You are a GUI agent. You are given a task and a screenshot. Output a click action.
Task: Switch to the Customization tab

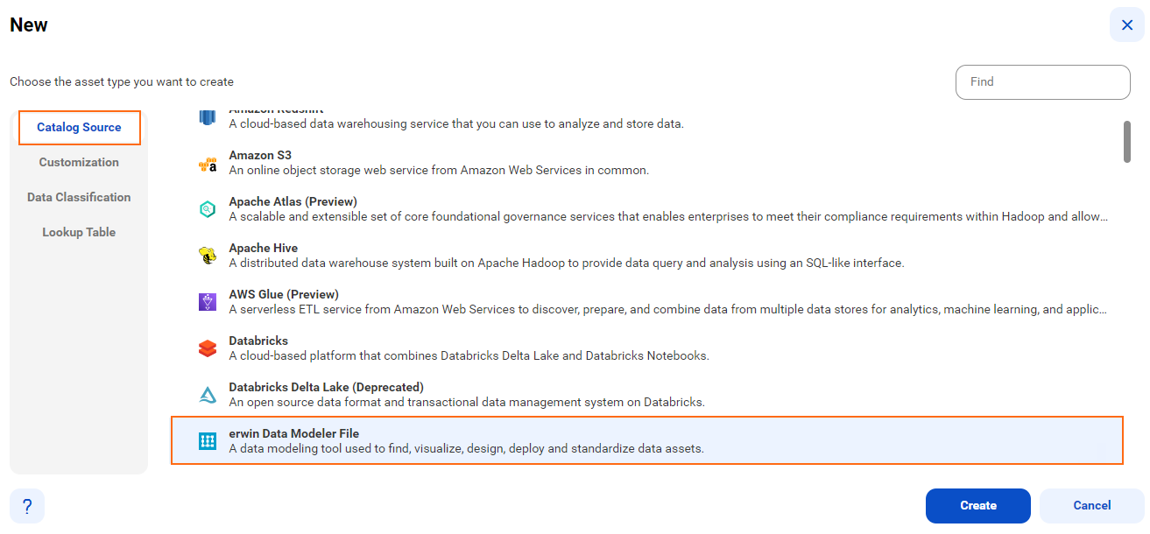pyautogui.click(x=79, y=162)
